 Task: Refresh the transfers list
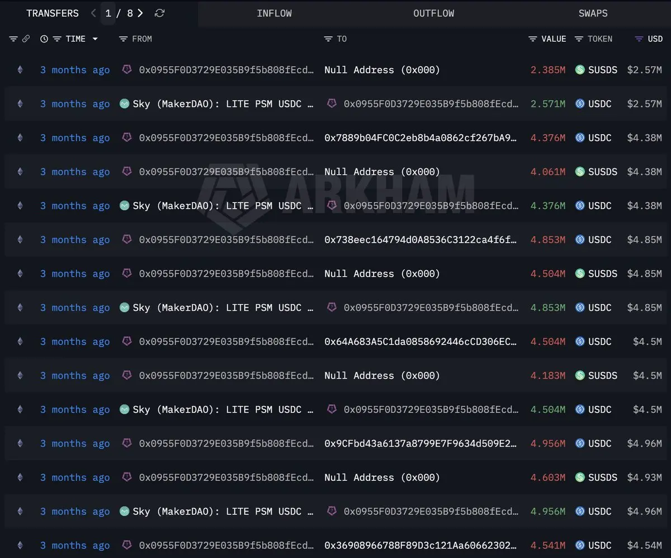point(159,13)
